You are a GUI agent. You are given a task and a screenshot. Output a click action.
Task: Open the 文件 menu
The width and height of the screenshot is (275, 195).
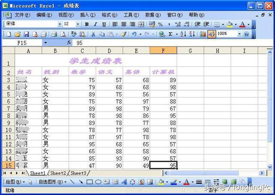pos(22,15)
